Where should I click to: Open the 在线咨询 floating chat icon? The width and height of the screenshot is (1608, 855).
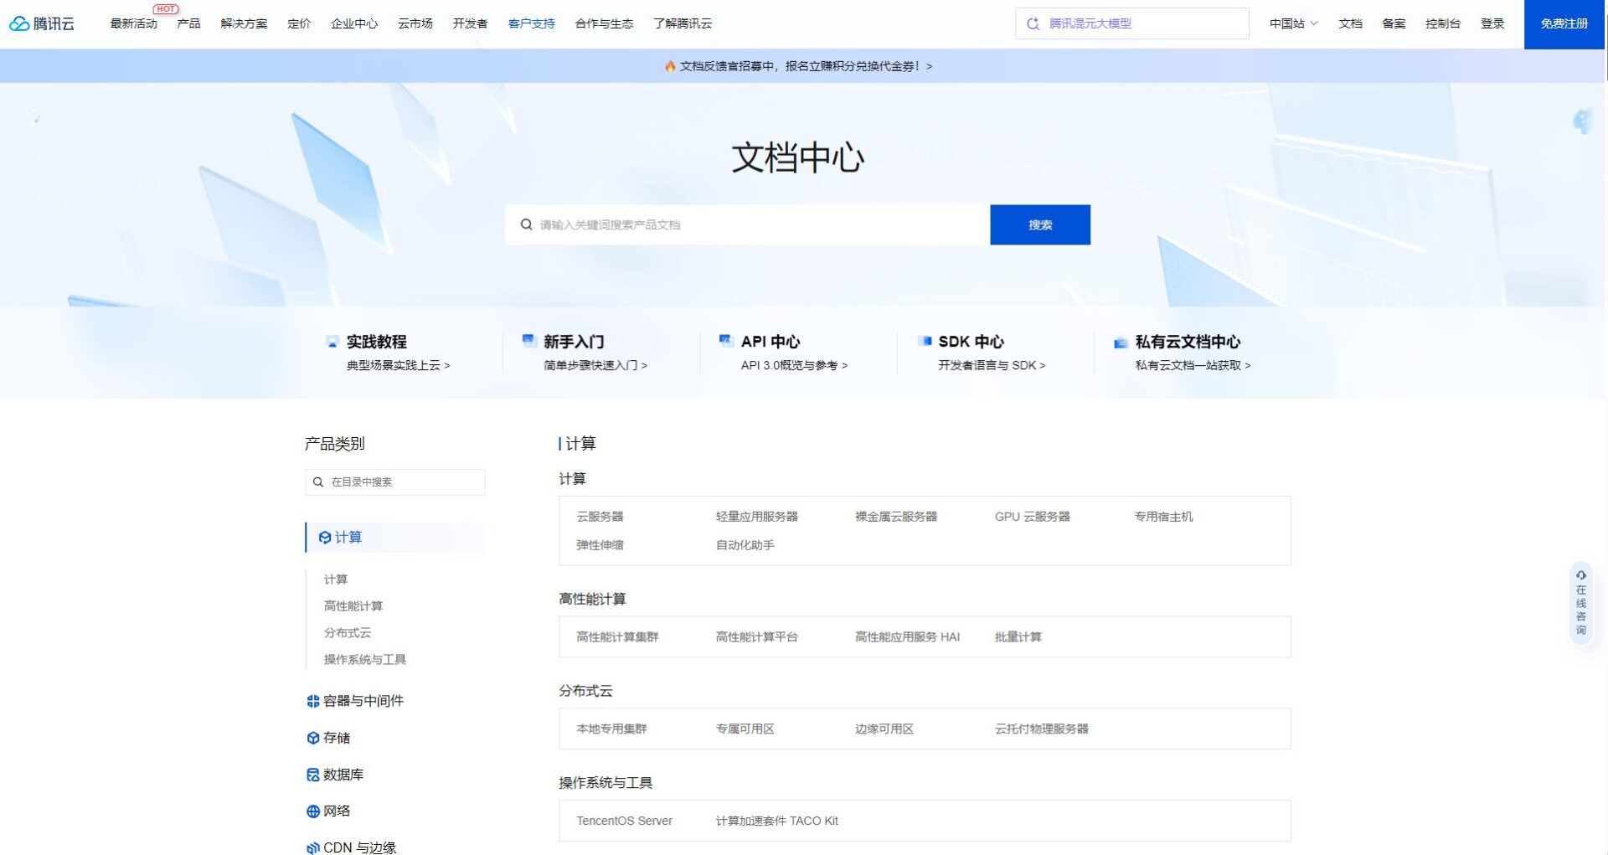1580,575
